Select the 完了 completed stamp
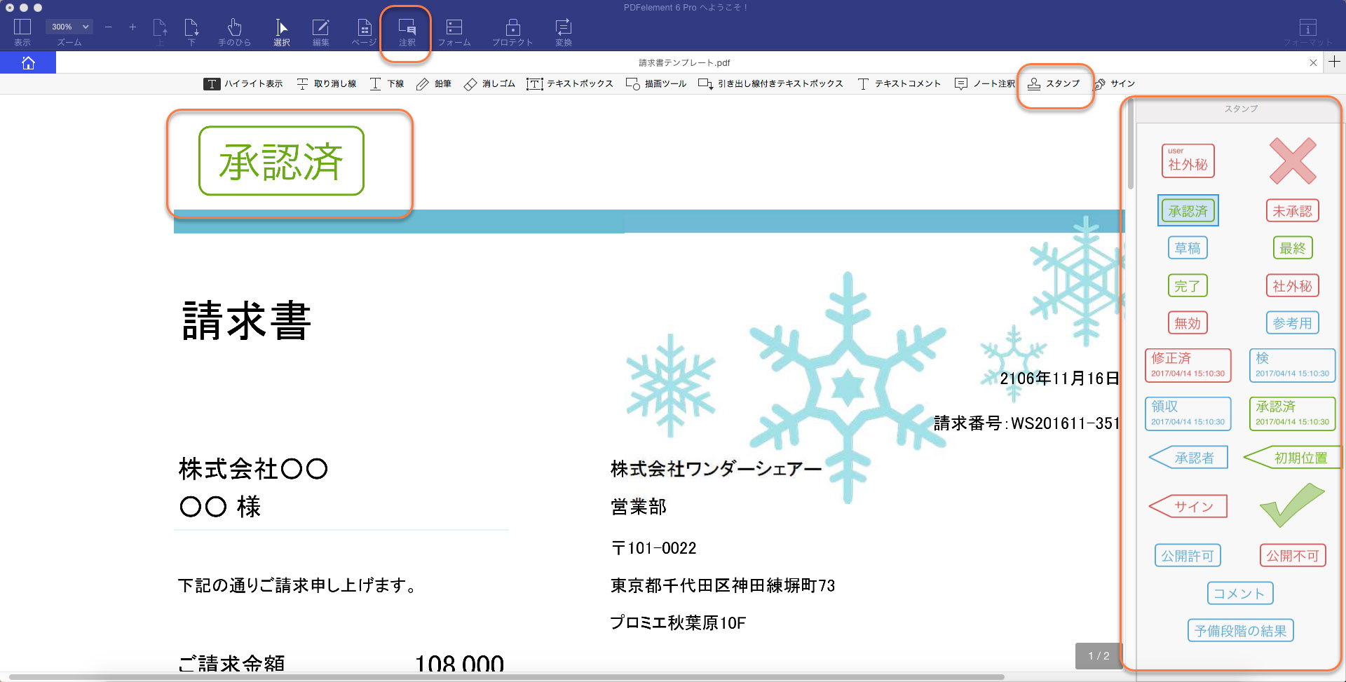The image size is (1346, 682). tap(1188, 285)
